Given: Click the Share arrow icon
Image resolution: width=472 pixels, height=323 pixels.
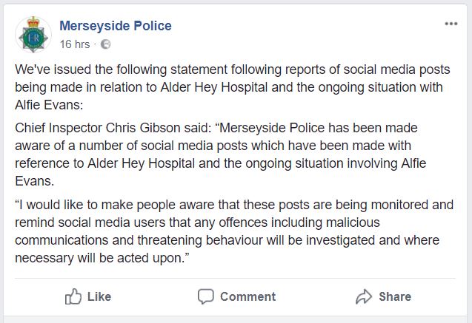Looking at the screenshot, I should tap(364, 296).
